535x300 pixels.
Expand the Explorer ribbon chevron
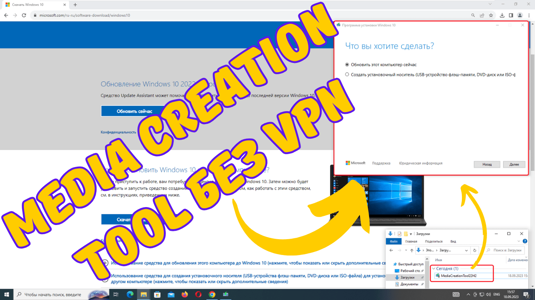tap(519, 241)
